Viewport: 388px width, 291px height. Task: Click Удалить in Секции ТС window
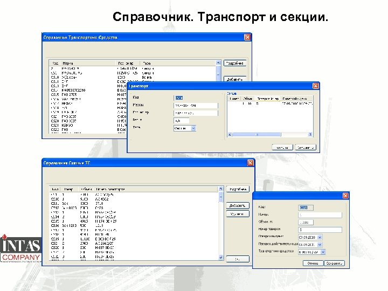(238, 214)
